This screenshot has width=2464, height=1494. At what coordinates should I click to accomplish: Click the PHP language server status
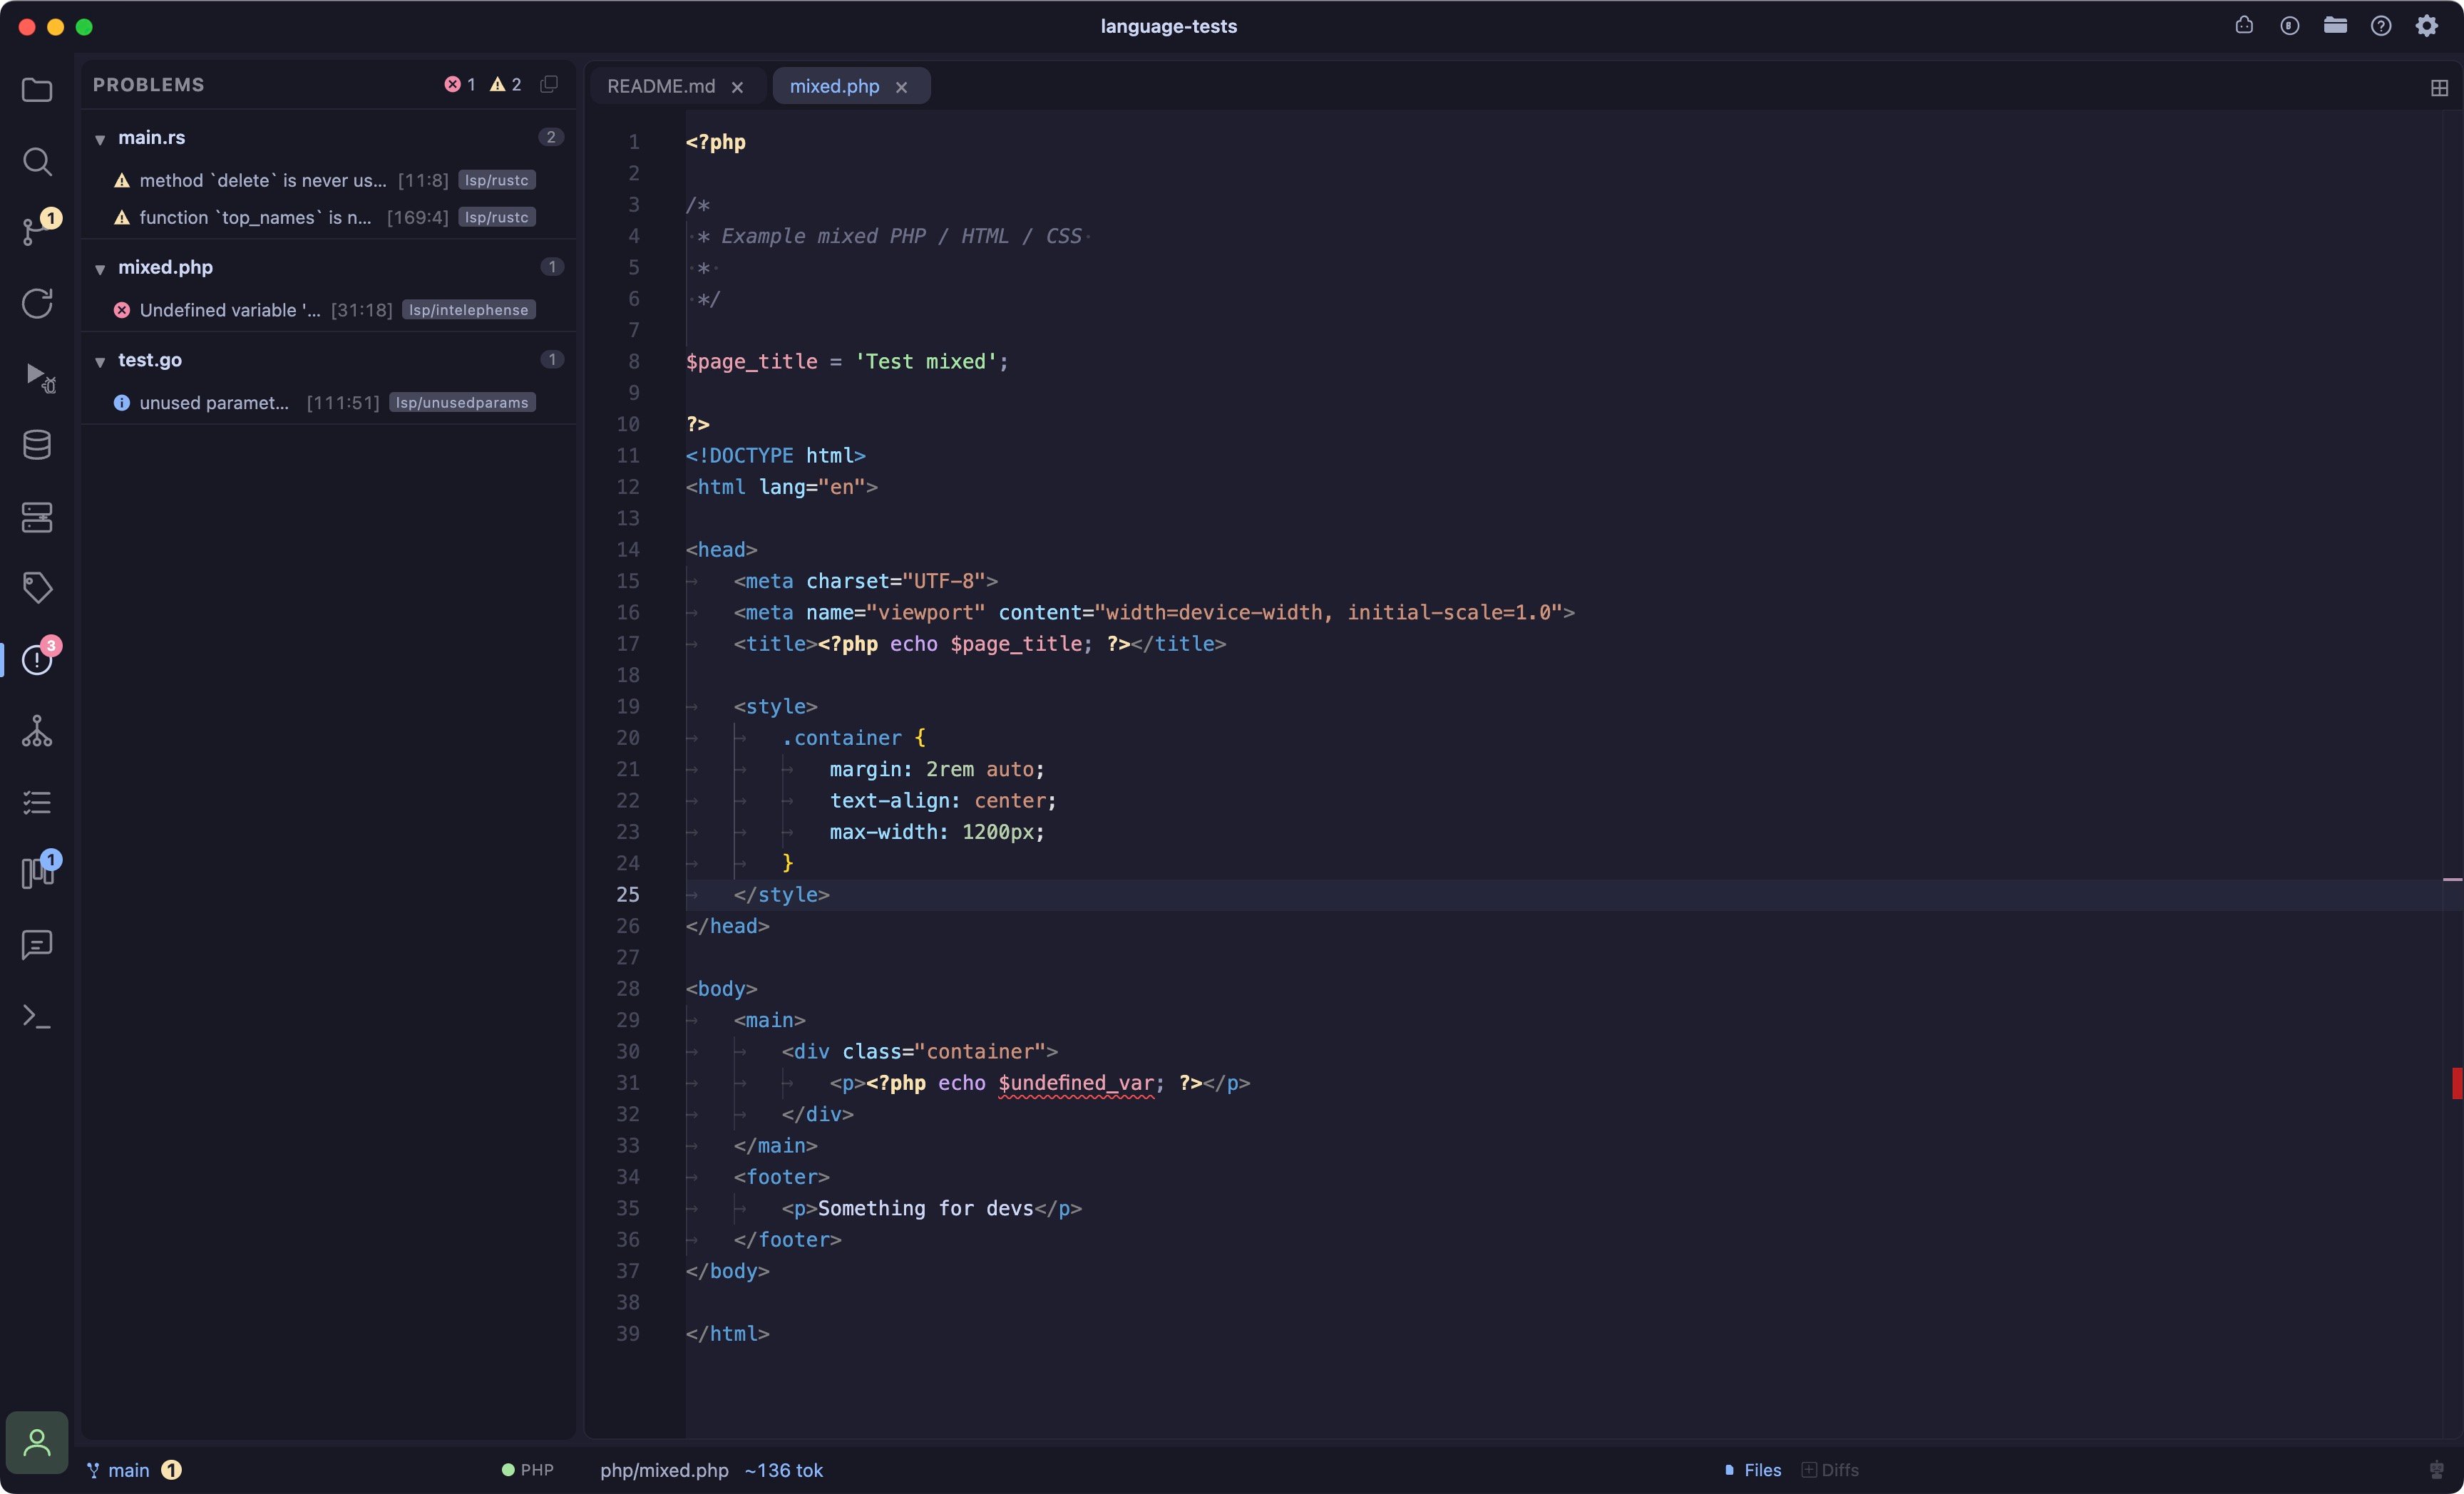click(x=527, y=1470)
